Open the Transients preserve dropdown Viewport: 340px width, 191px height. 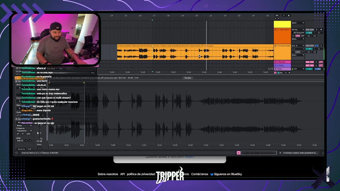click(x=24, y=131)
